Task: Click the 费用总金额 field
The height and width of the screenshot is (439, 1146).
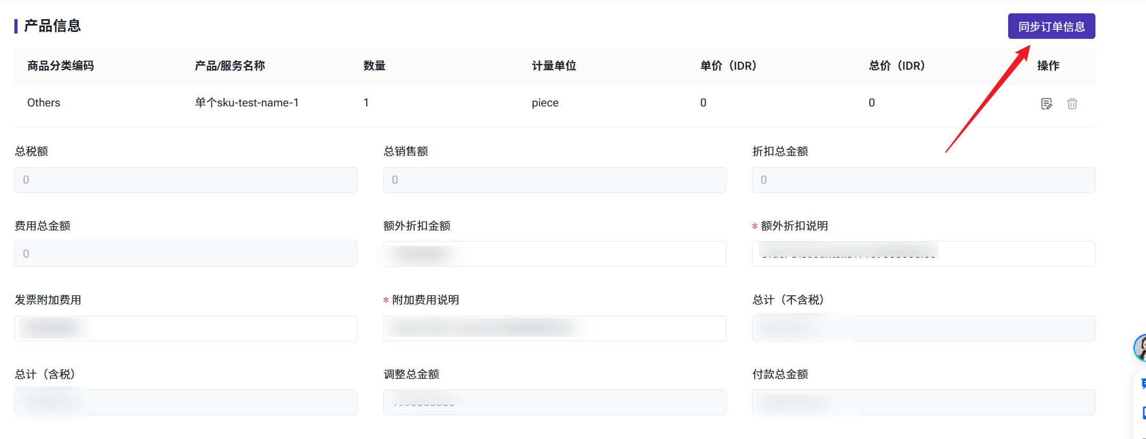Action: (186, 254)
